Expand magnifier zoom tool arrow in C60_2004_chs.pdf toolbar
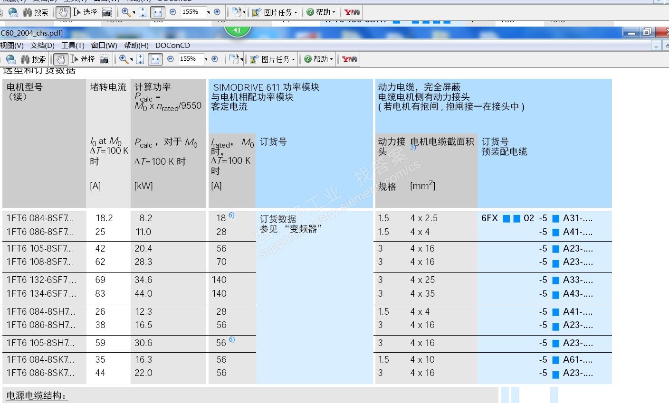The image size is (669, 403). coord(131,59)
